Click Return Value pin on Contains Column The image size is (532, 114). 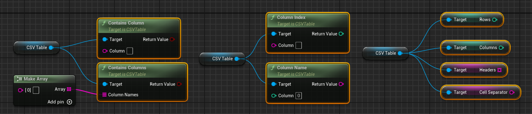click(x=172, y=39)
